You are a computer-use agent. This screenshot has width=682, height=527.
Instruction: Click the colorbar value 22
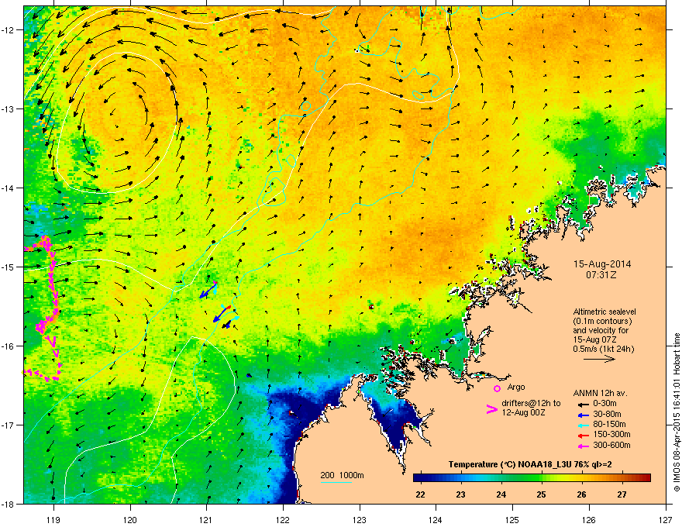click(420, 494)
